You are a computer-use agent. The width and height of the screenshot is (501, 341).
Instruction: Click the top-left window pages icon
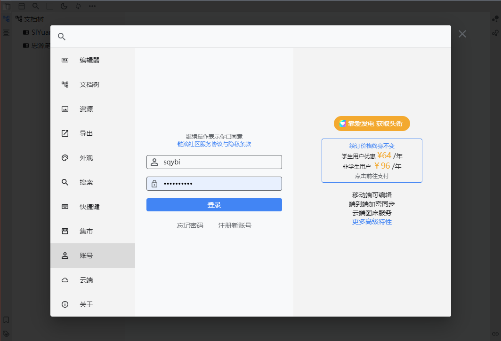coord(7,6)
